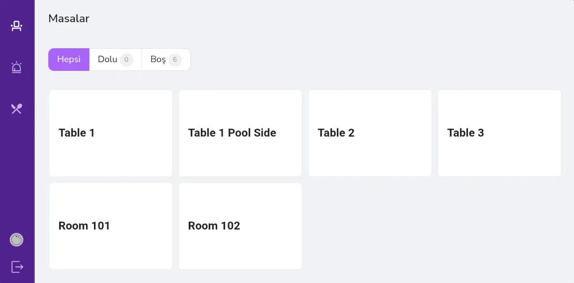
Task: Open the fork and spoon menu icon
Action: [x=17, y=109]
